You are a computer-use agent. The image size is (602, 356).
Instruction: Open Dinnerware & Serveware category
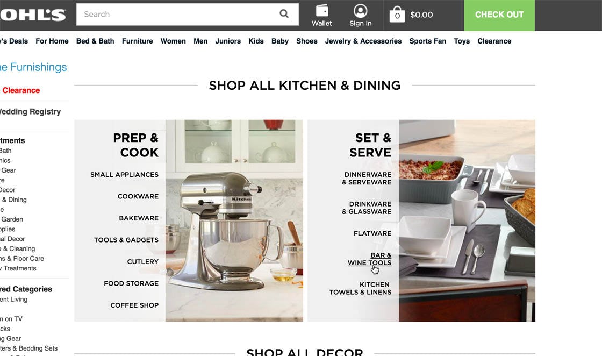tap(367, 178)
